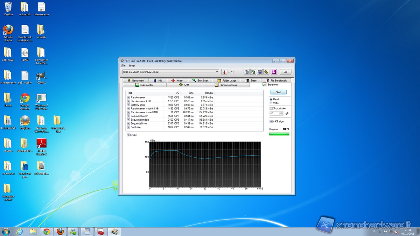Click the short stroke size spinner arrows

(281, 114)
